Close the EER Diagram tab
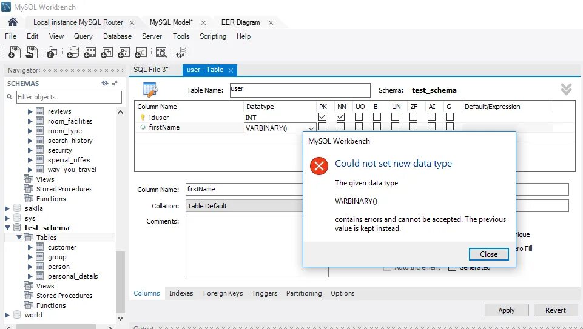The image size is (583, 329). 271,22
